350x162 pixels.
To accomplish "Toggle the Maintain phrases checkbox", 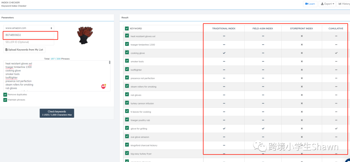I will pos(5,100).
